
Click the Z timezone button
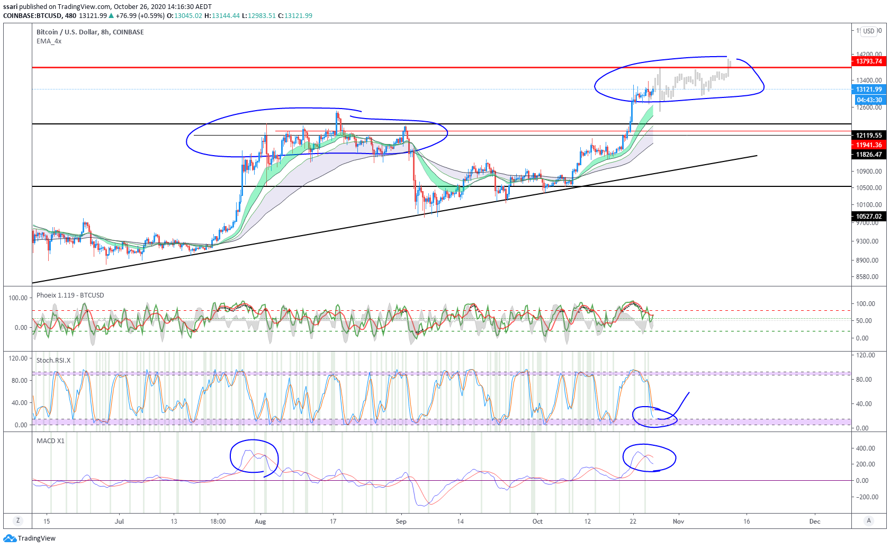tap(18, 520)
